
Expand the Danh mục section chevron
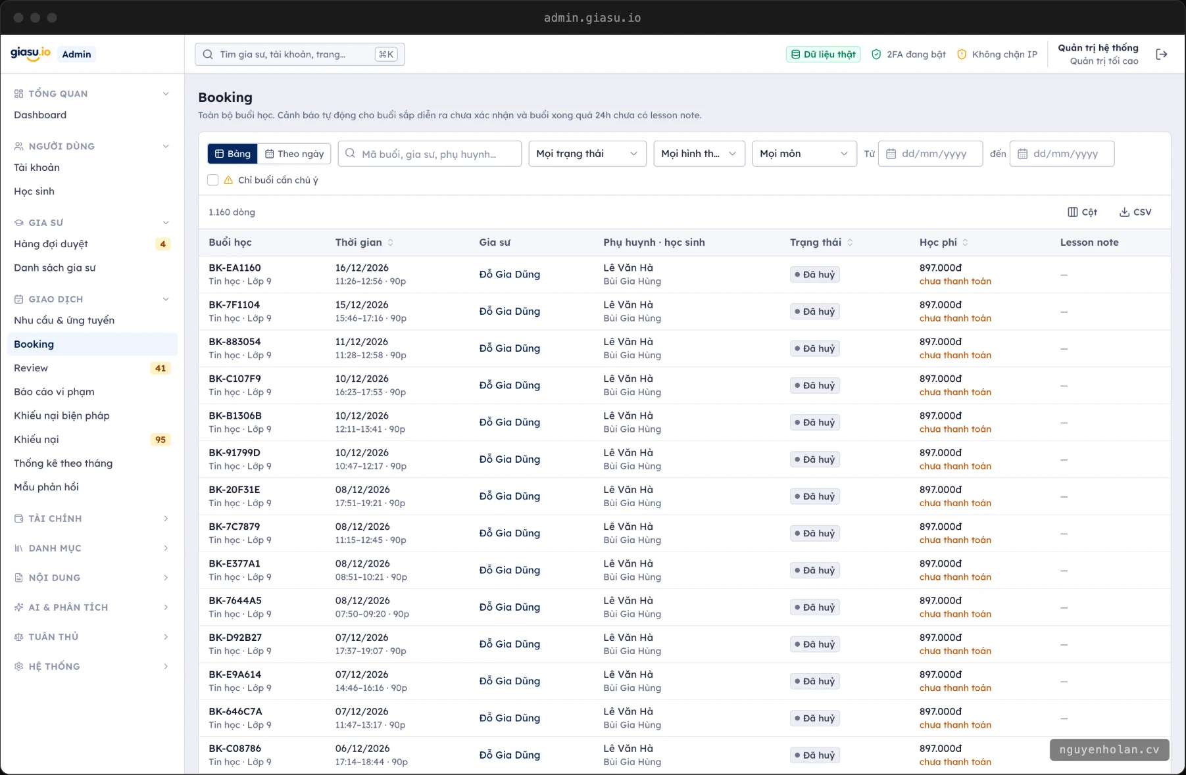166,548
